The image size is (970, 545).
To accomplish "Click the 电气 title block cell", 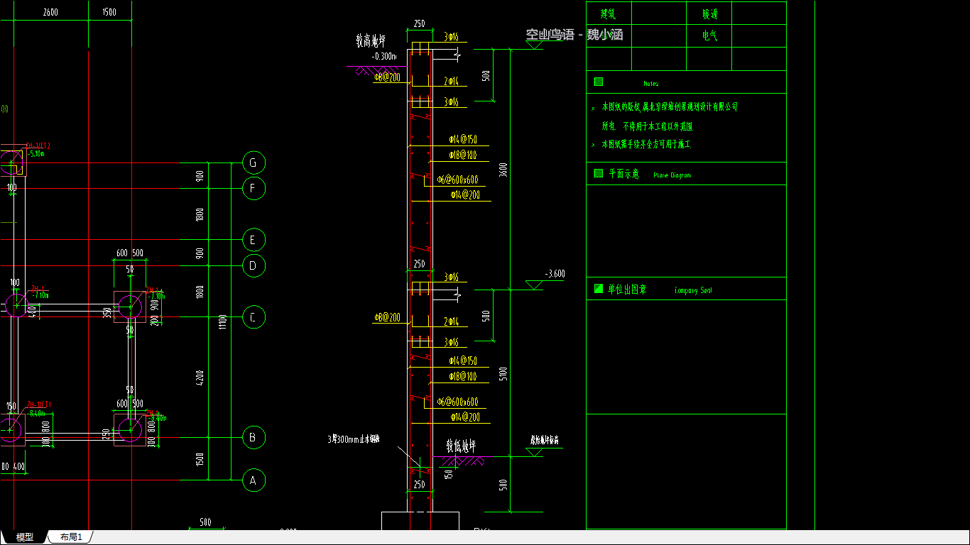I will coord(709,36).
